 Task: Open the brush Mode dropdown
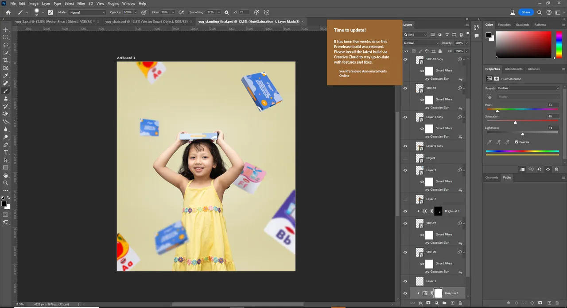pos(88,12)
